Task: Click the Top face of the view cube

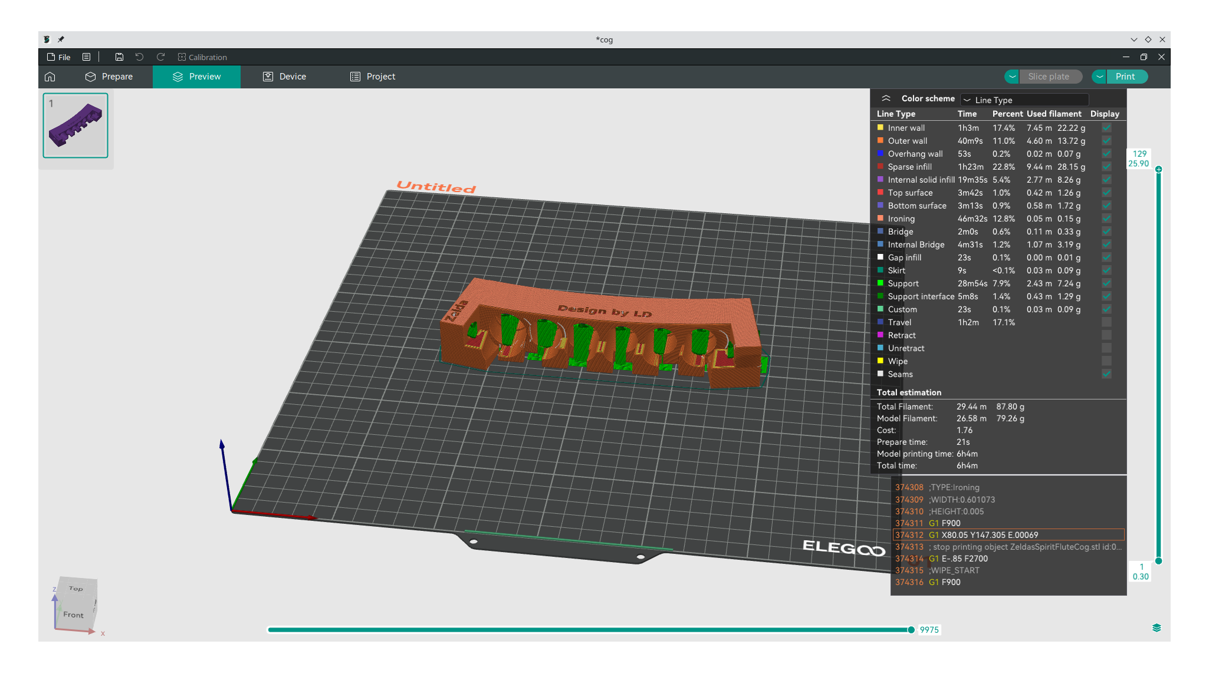Action: point(76,588)
